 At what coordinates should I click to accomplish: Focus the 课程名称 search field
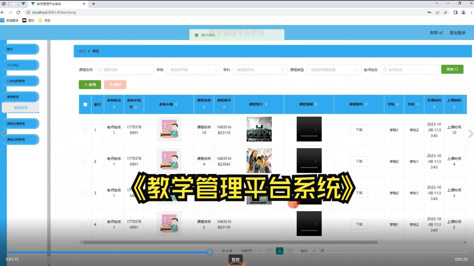pos(125,70)
